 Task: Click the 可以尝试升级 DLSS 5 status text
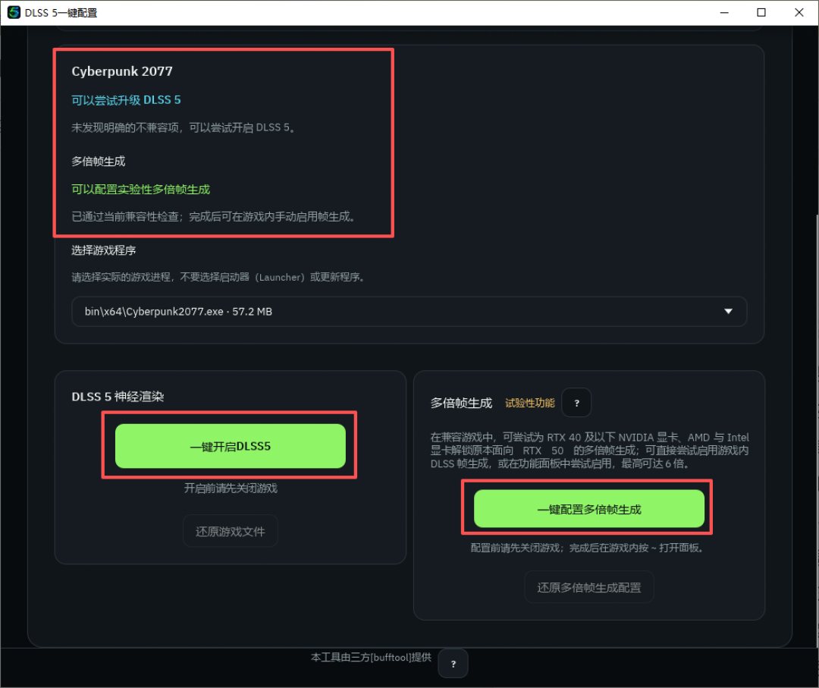[126, 100]
